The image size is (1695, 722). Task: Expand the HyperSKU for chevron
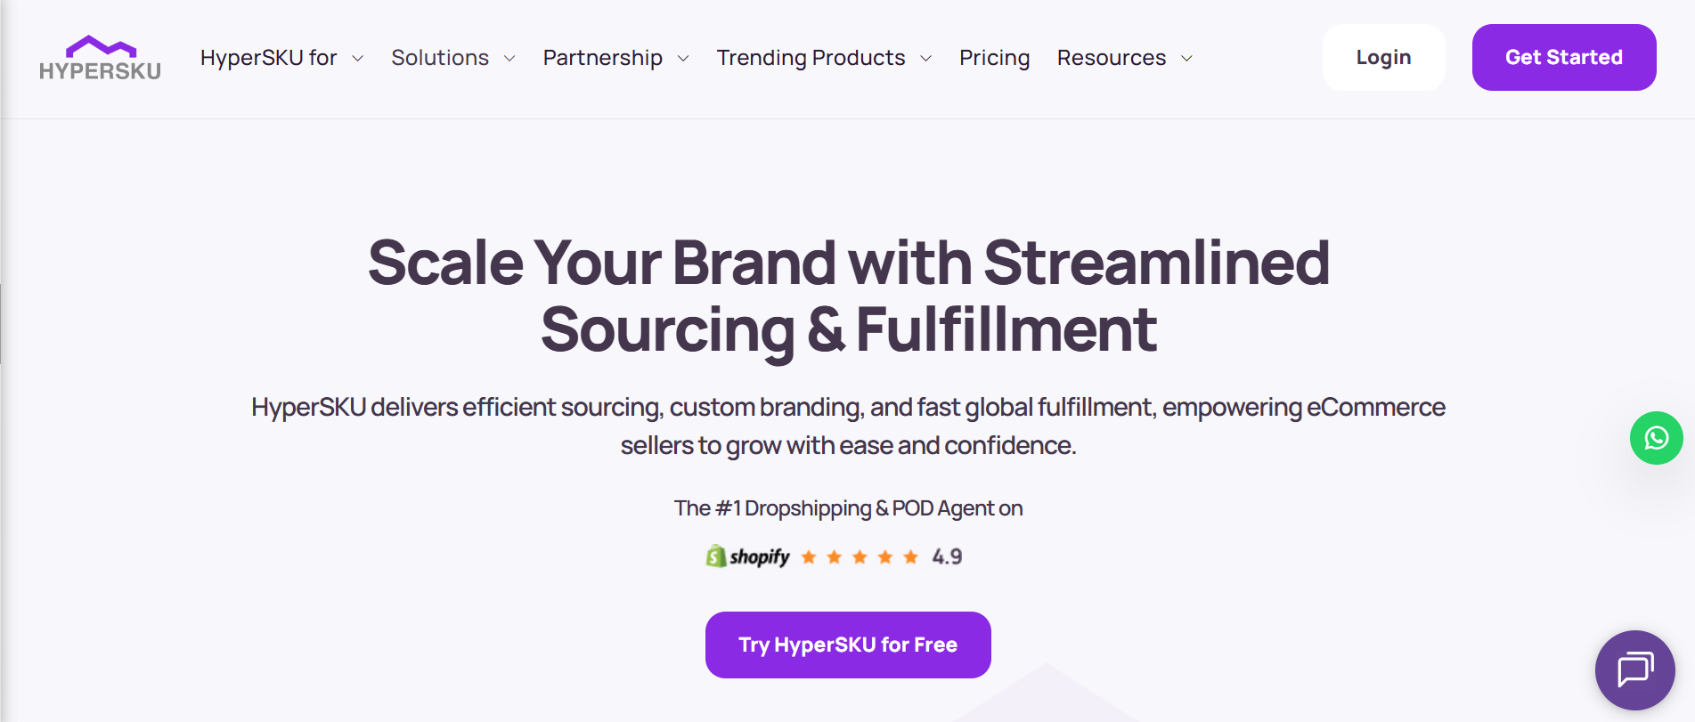[x=358, y=59]
